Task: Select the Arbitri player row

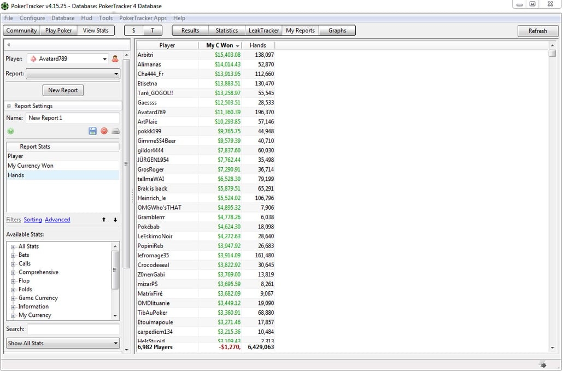Action: tap(206, 55)
